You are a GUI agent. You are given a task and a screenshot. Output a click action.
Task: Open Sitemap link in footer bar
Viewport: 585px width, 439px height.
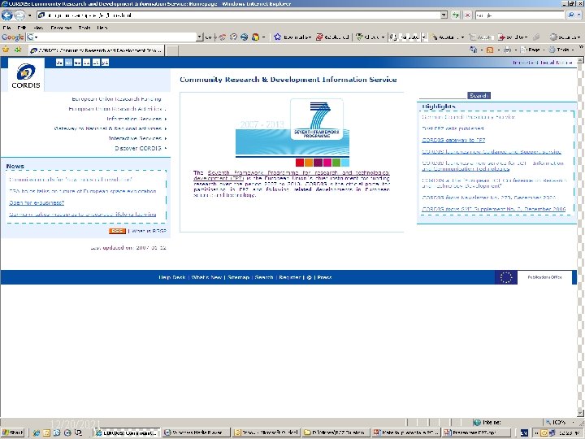click(x=238, y=277)
